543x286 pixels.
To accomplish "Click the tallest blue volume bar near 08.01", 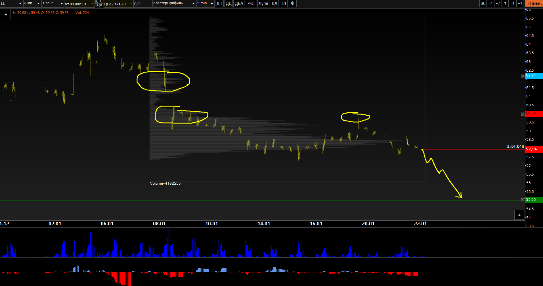I will tap(169, 242).
